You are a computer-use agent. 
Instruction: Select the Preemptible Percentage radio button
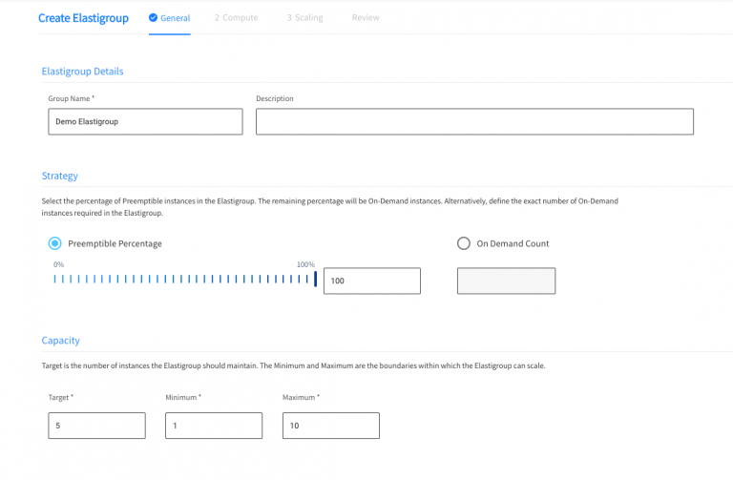54,243
